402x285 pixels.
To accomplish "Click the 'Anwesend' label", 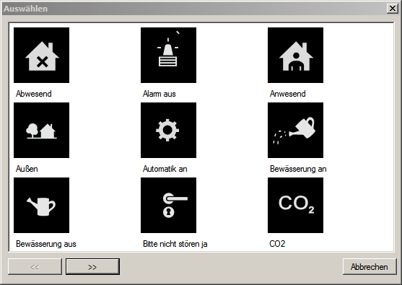I will pyautogui.click(x=288, y=94).
